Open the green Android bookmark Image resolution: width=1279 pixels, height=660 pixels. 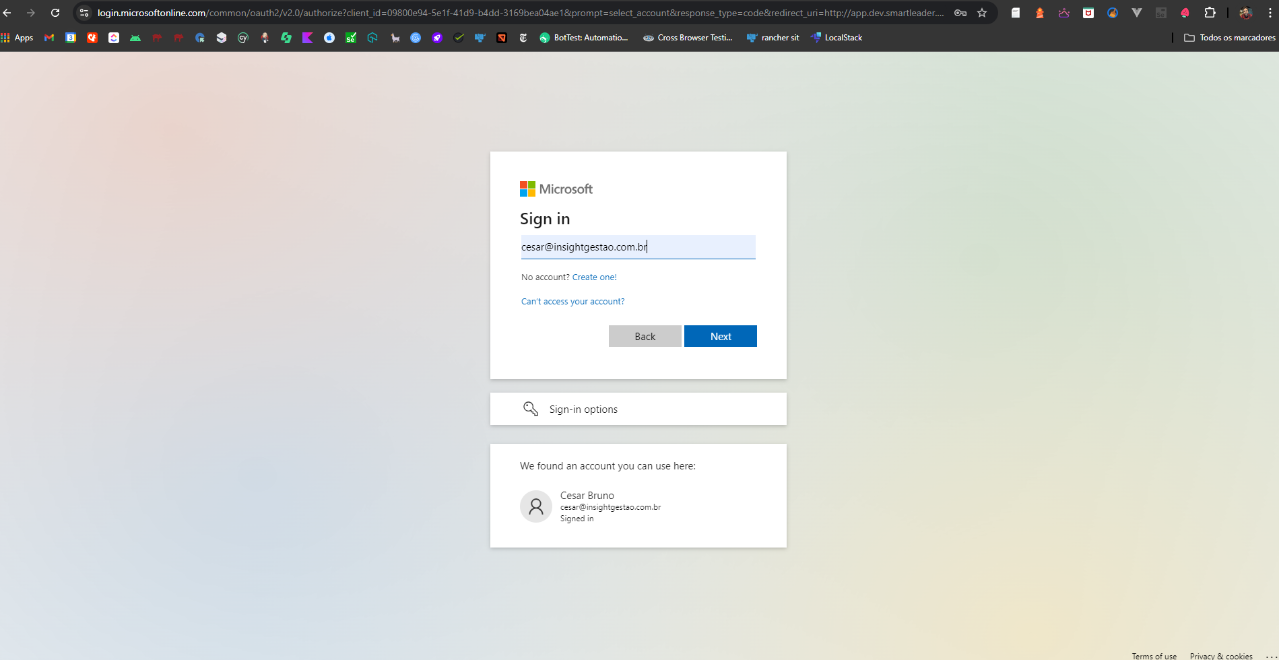tap(135, 38)
